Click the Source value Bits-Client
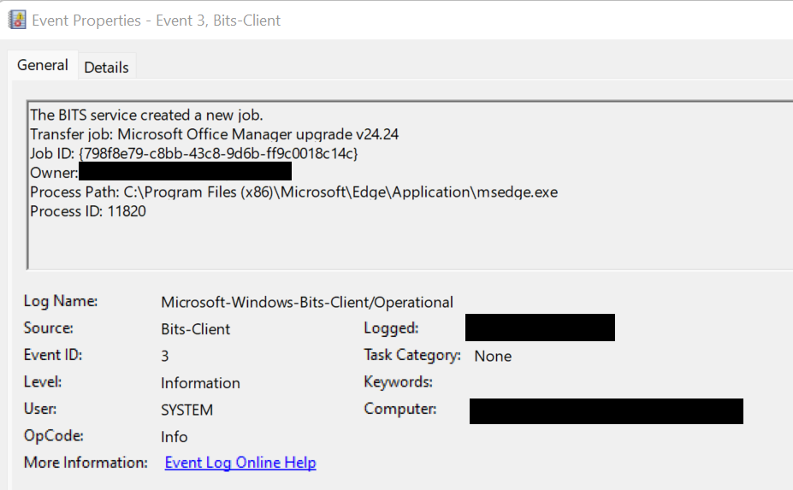The image size is (793, 490). [195, 329]
